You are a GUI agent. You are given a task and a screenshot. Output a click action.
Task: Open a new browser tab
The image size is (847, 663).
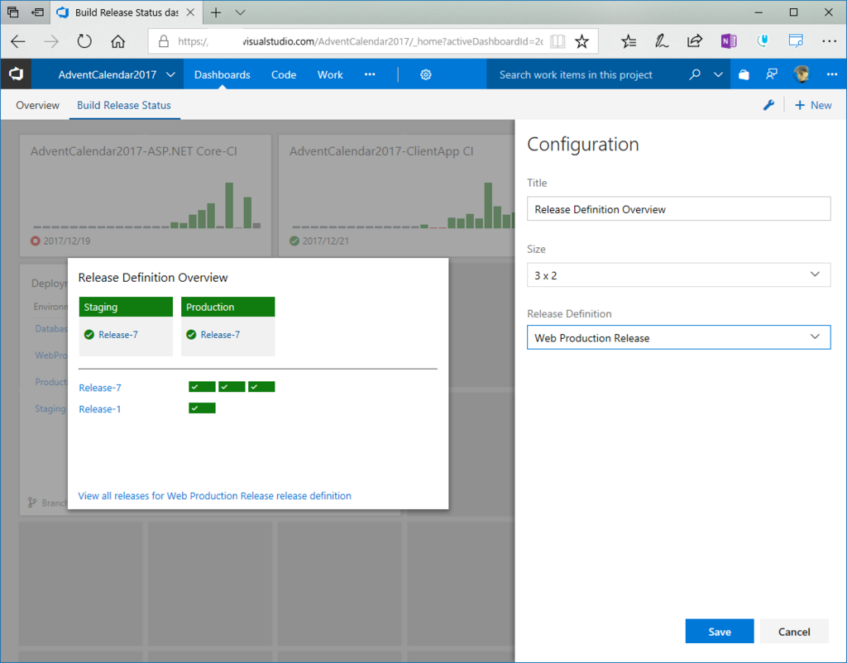click(216, 12)
